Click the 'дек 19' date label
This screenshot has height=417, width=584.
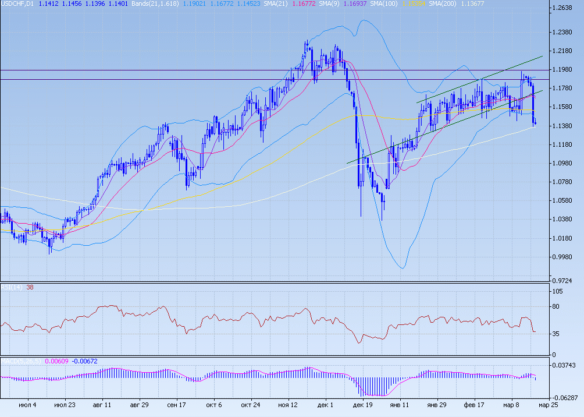tap(362, 405)
